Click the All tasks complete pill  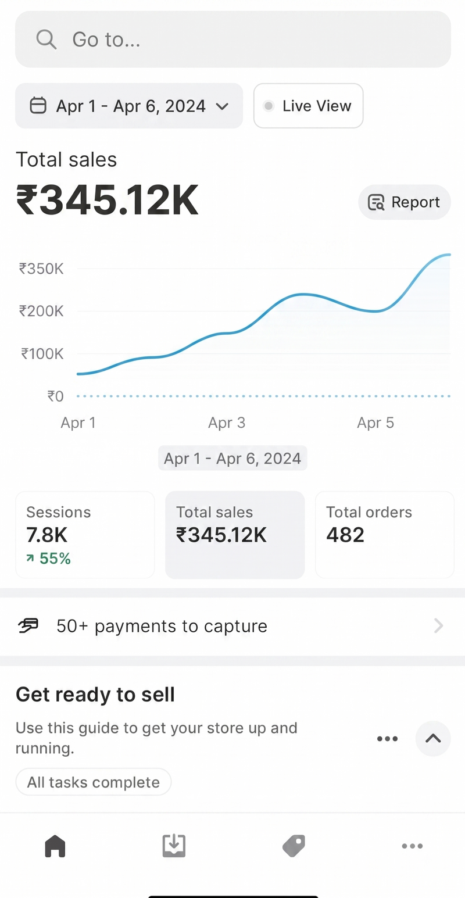pos(94,782)
